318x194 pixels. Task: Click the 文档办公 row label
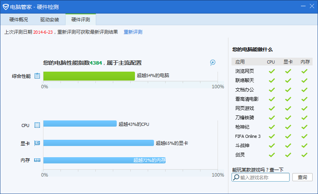(x=245, y=90)
